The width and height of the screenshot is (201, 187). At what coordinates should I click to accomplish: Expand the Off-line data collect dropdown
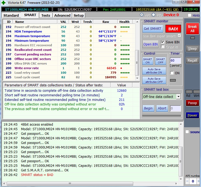(178, 97)
